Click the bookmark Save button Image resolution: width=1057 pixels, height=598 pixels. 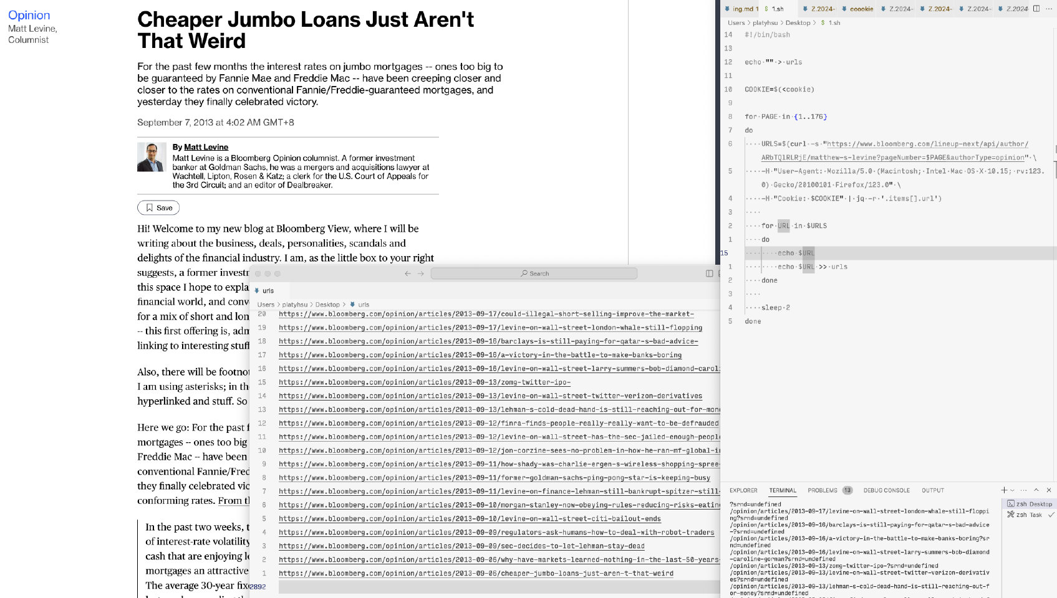[x=158, y=208]
